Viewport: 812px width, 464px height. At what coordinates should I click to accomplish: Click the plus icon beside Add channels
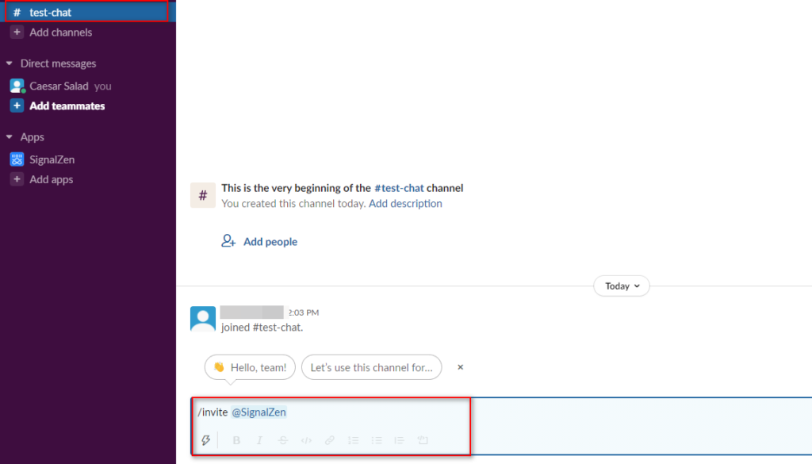coord(17,32)
